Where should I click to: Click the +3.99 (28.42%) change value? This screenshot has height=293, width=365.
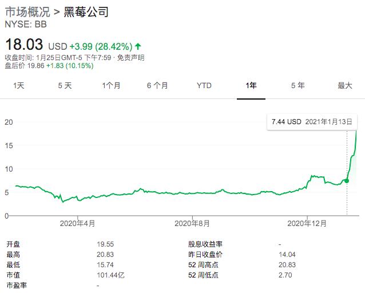pos(101,46)
